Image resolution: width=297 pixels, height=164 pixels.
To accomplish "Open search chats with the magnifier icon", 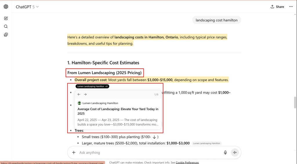I will point(6,26).
